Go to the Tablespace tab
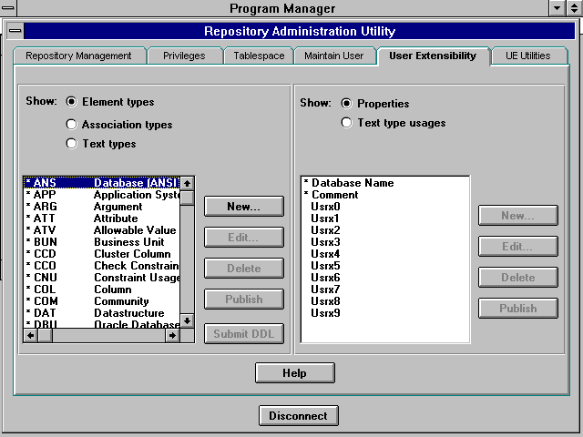Image resolution: width=583 pixels, height=437 pixels. [x=257, y=56]
